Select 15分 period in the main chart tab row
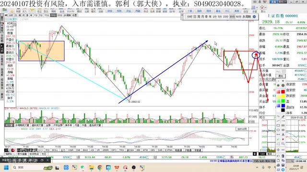Image resolution: width=307 pixels, height=172 pixels. 47,15
